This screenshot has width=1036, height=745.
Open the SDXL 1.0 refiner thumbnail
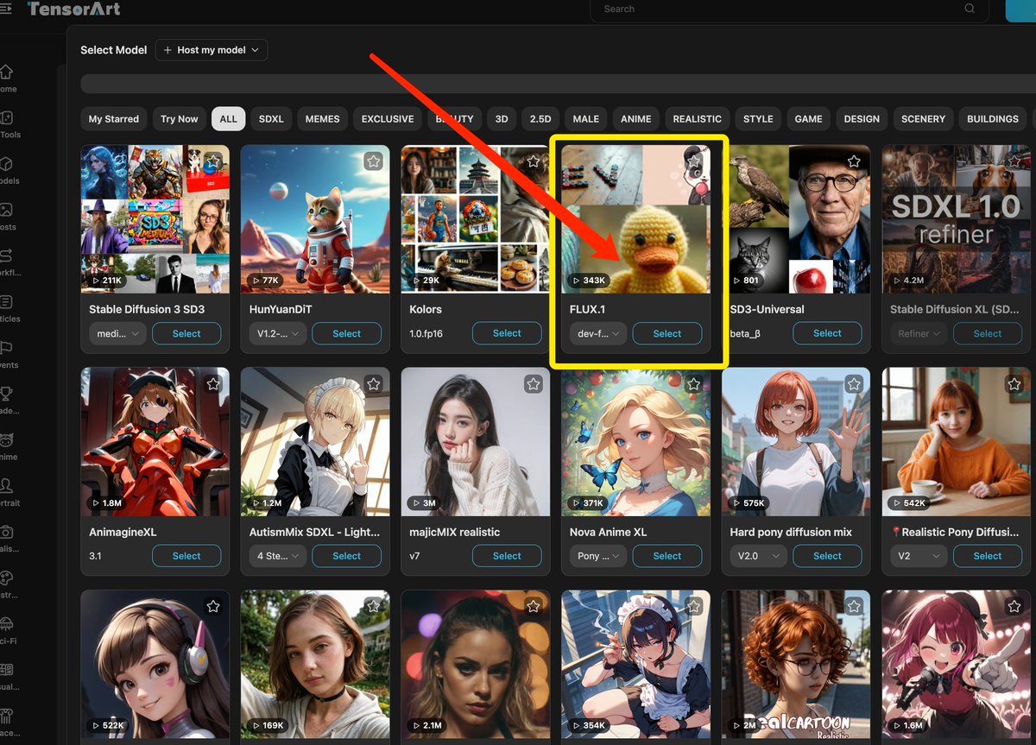957,219
